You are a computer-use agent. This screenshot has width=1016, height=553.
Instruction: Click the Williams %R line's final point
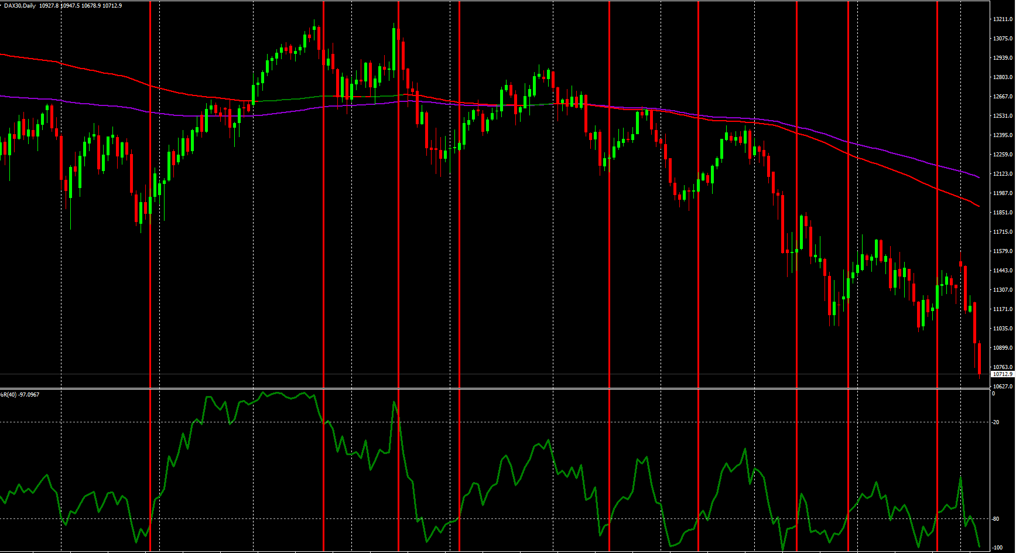click(979, 547)
